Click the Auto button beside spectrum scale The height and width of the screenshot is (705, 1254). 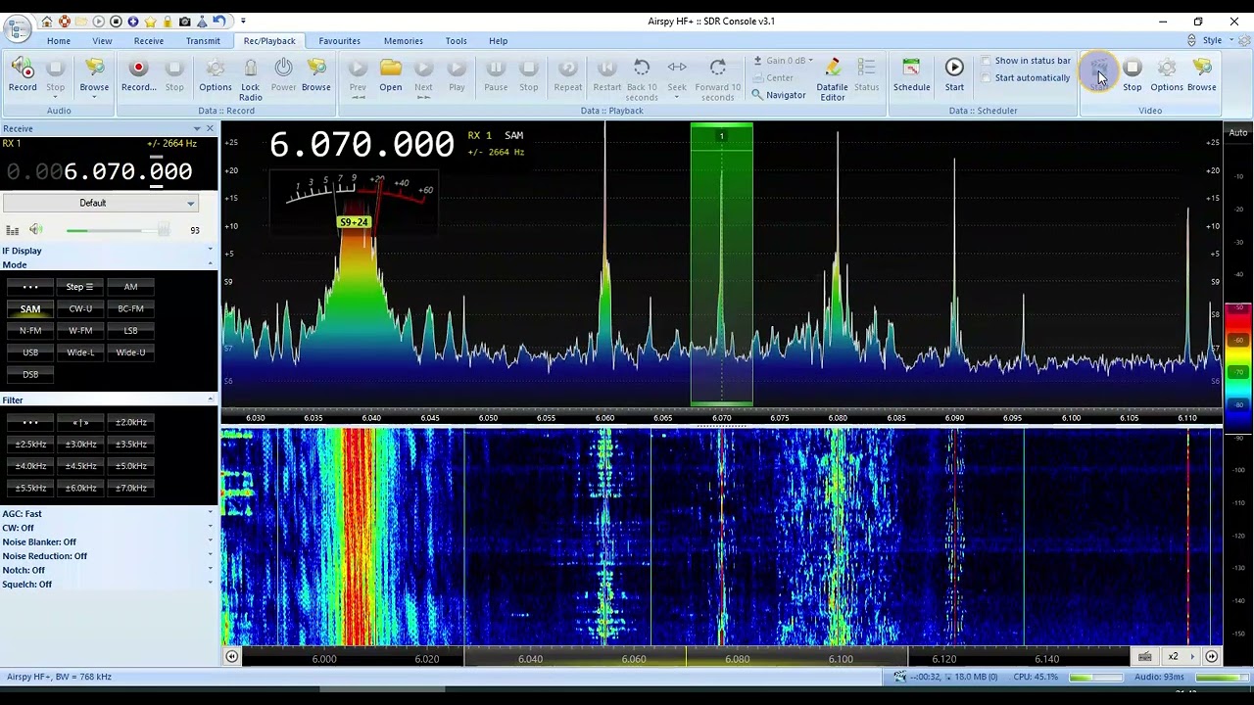coord(1238,133)
